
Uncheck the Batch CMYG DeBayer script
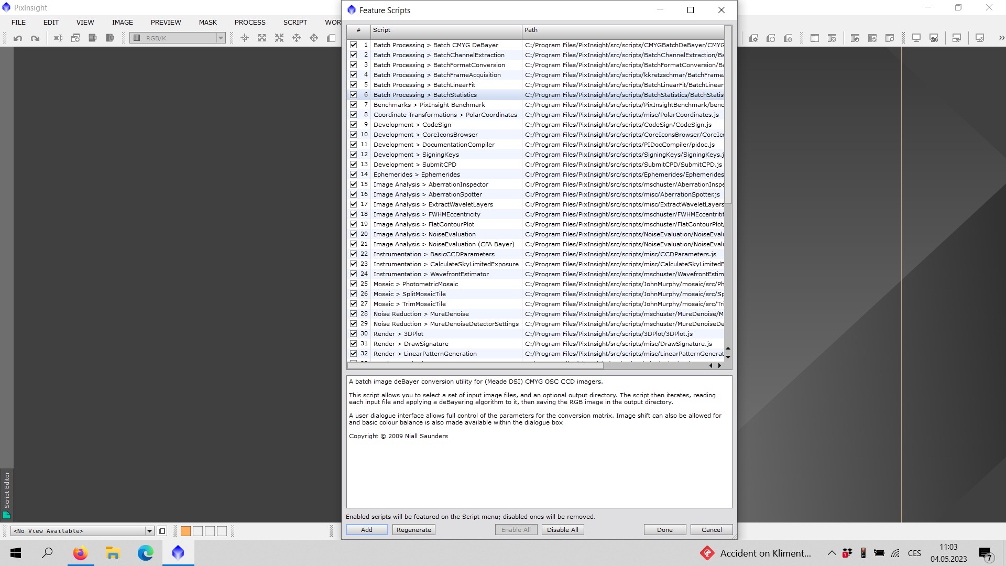pyautogui.click(x=354, y=45)
